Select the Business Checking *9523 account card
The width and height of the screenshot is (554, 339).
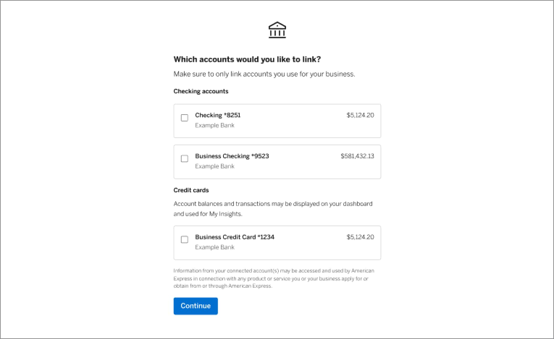pos(277,162)
